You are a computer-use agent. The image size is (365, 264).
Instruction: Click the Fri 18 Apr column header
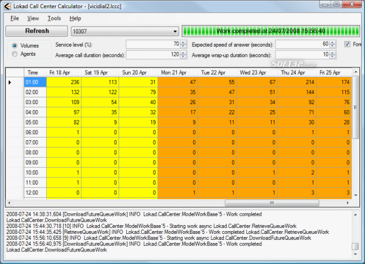pos(64,72)
